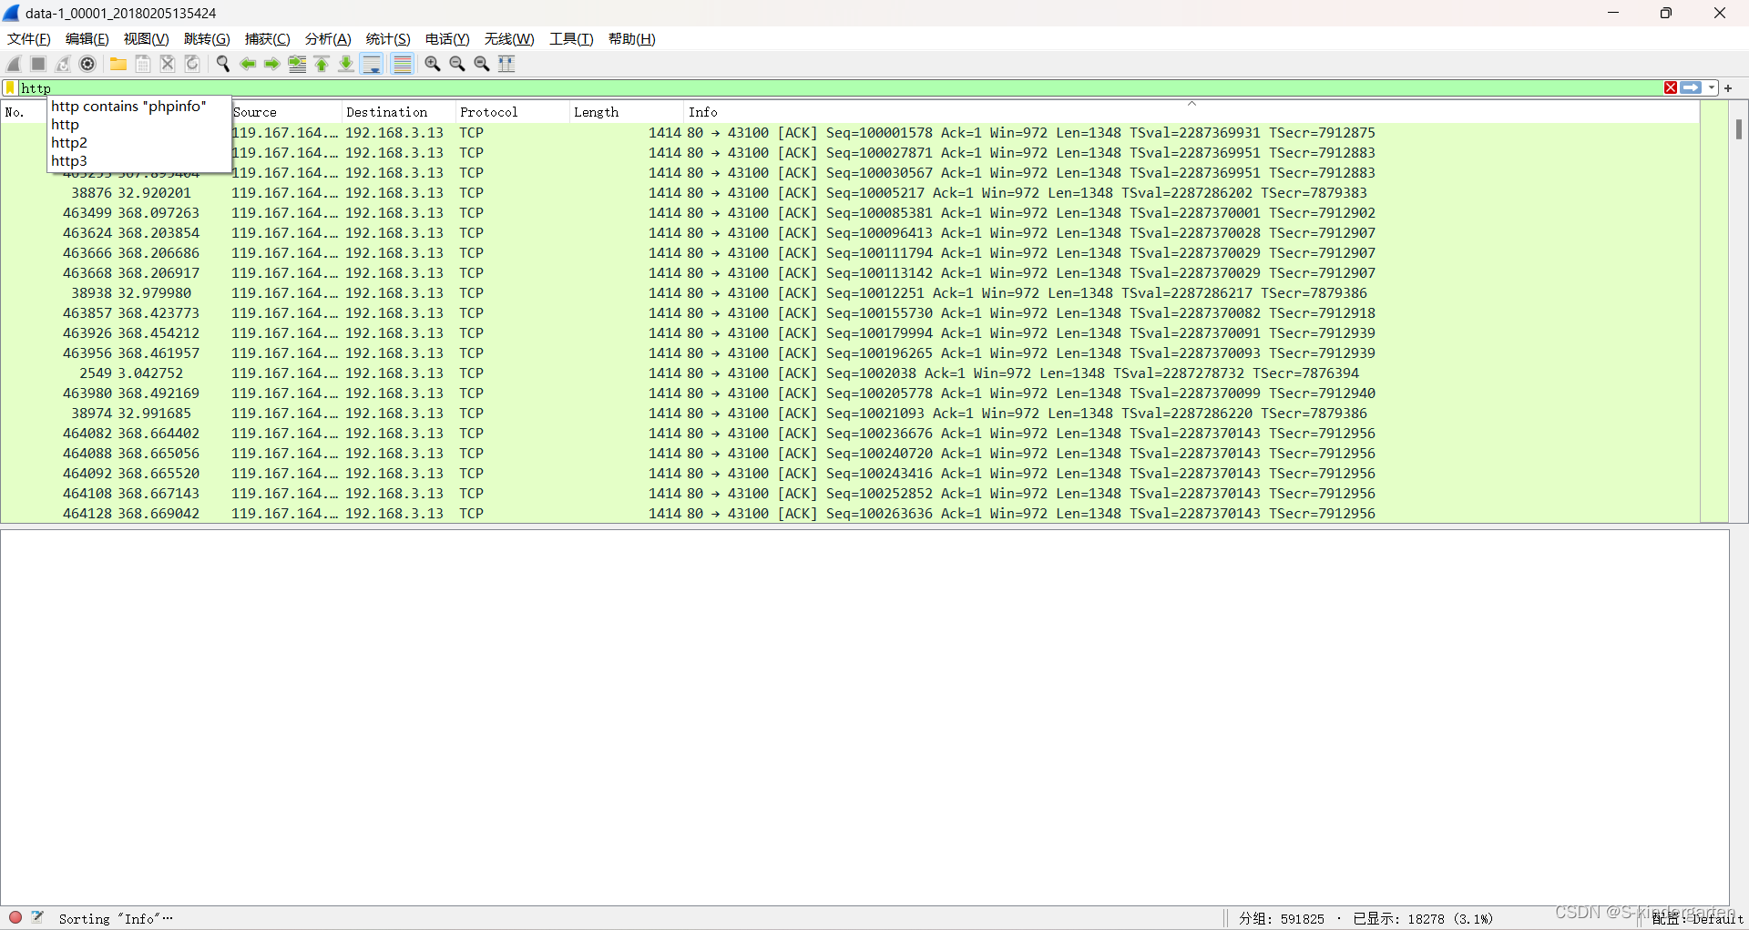Image resolution: width=1749 pixels, height=930 pixels.
Task: Click the capture file properties status icon
Action: pyautogui.click(x=38, y=917)
